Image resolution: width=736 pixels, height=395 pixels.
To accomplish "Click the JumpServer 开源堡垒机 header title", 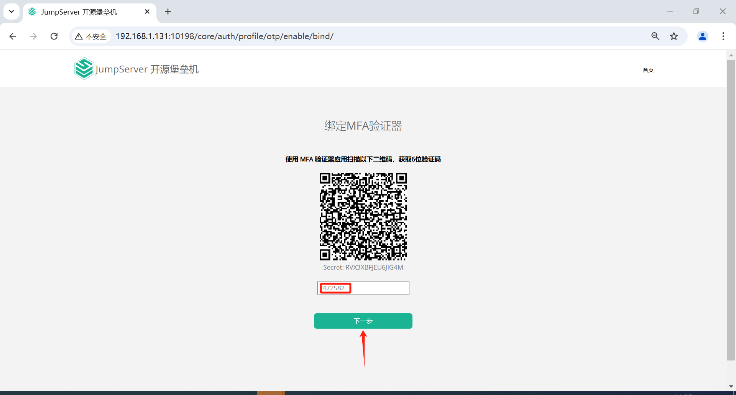I will [147, 69].
